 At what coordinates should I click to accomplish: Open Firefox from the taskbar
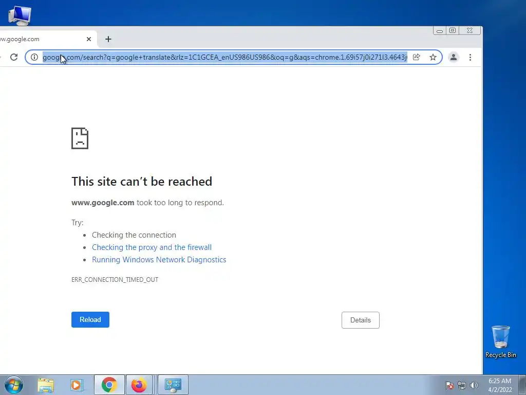coord(139,385)
